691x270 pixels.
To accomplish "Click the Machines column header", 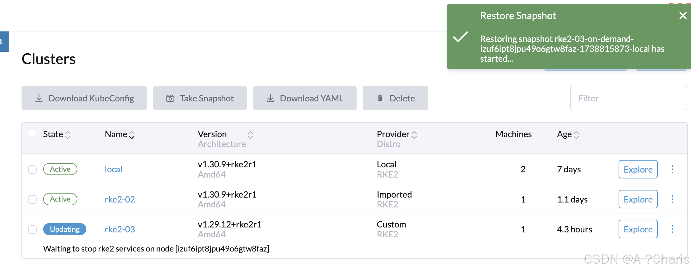I will (513, 134).
